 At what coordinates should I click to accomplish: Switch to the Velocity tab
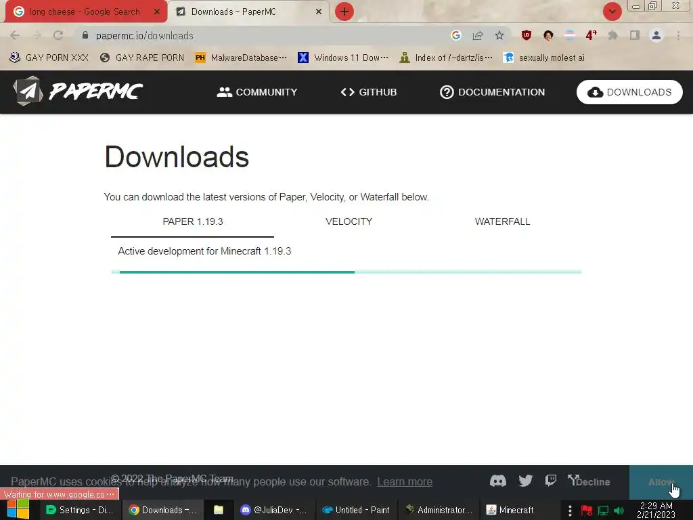tap(349, 221)
